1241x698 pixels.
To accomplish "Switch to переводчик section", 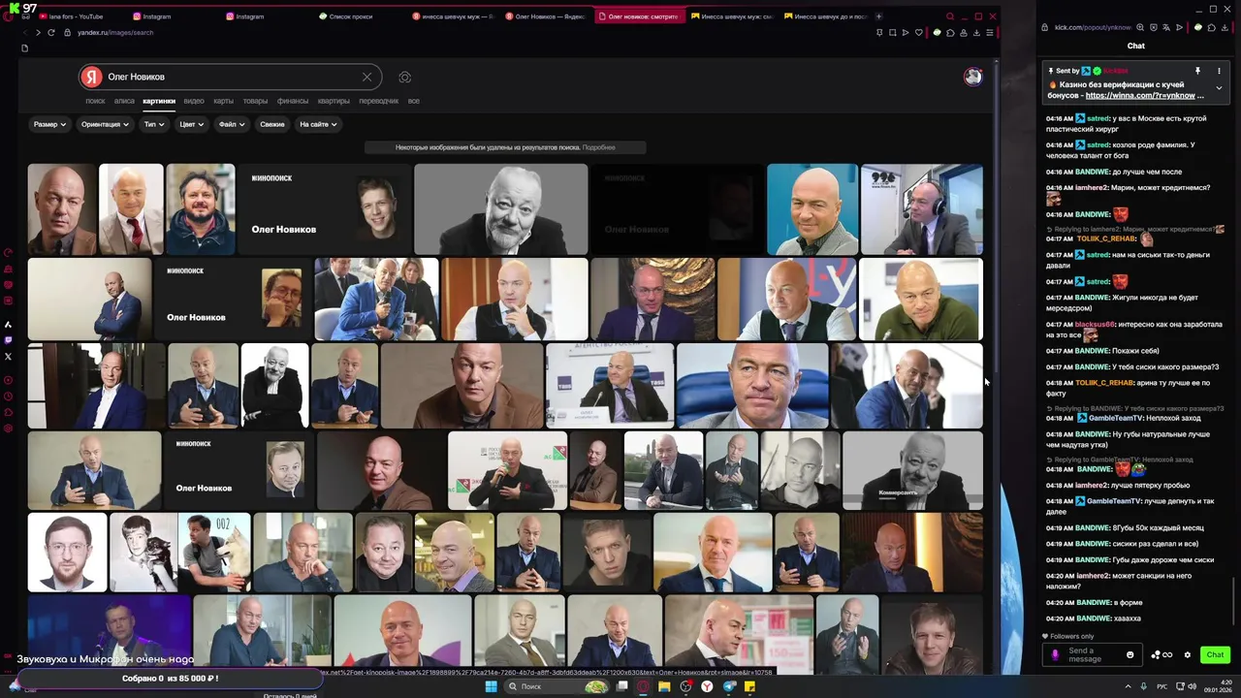I will tap(378, 101).
